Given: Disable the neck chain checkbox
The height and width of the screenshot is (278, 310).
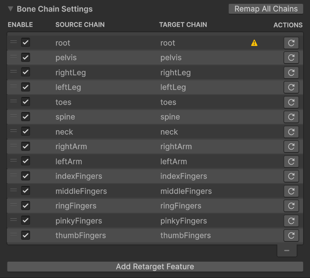Looking at the screenshot, I should pyautogui.click(x=25, y=131).
